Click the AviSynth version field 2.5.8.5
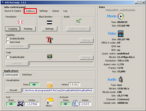 85,104
